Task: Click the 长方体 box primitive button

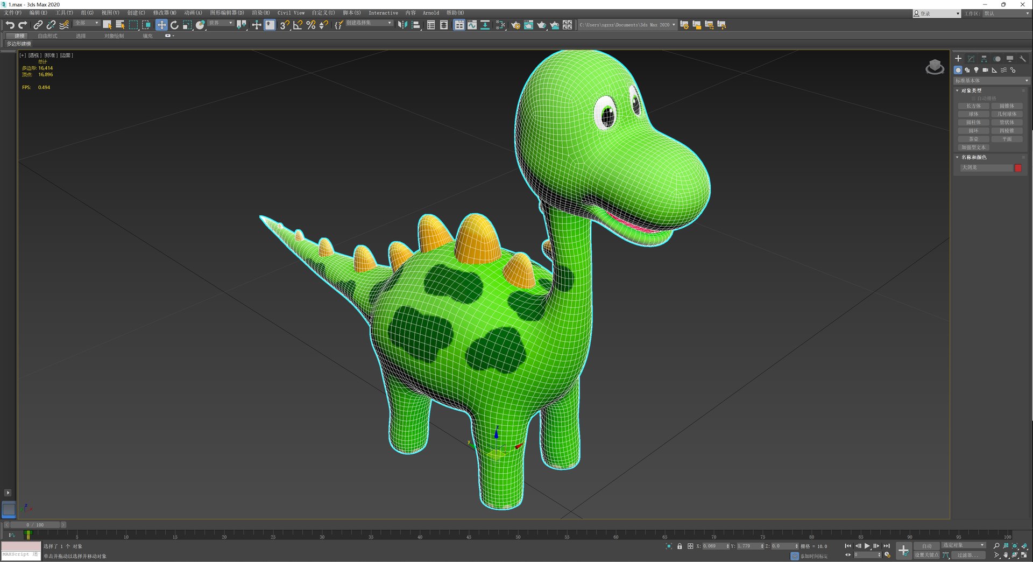Action: coord(973,106)
